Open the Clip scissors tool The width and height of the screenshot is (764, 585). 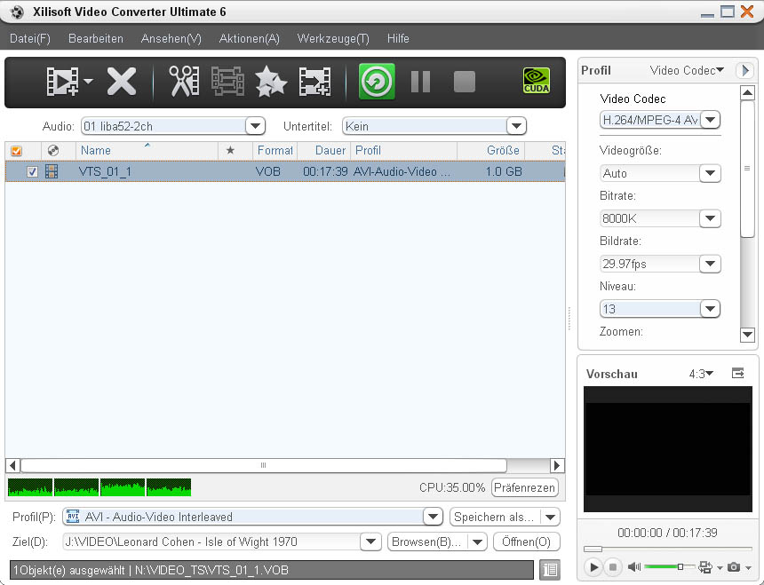(x=184, y=82)
